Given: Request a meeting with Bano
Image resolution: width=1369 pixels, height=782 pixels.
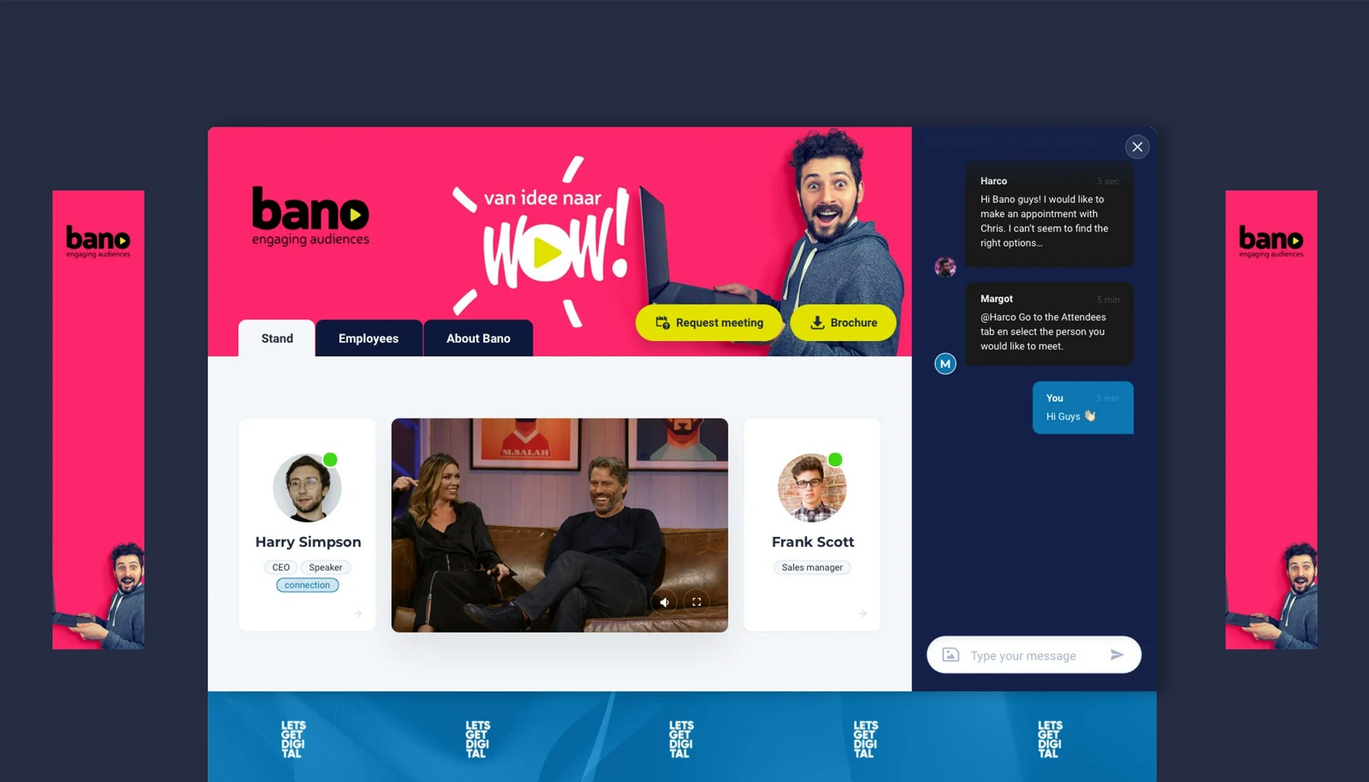Looking at the screenshot, I should [x=709, y=322].
